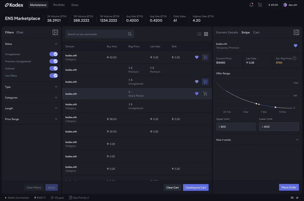Switch to the Cart tab in right panel
This screenshot has width=304, height=201.
point(256,32)
